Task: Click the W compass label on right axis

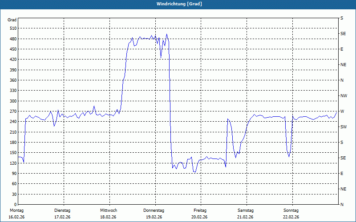Action: pos(342,111)
